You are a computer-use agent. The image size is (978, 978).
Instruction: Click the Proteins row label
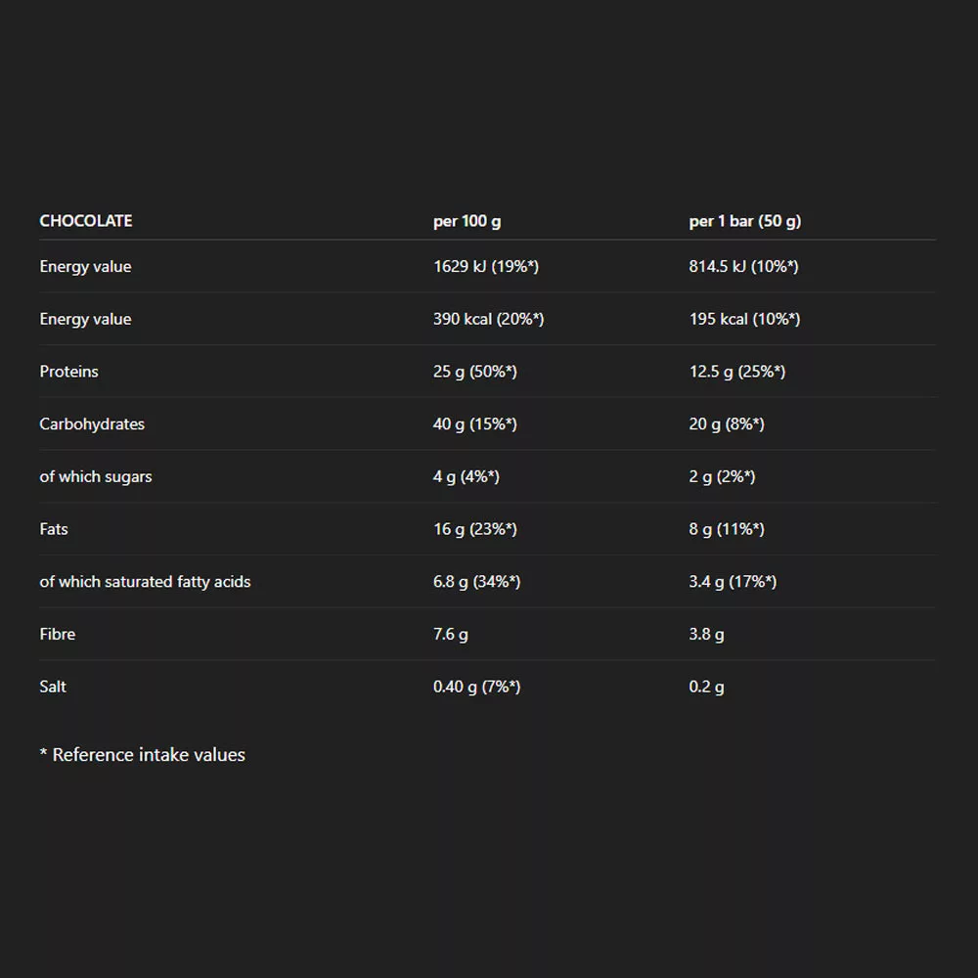68,372
